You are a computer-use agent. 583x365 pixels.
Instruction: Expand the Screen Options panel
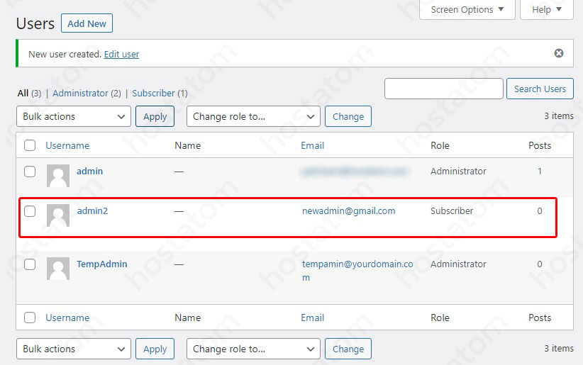tap(467, 10)
